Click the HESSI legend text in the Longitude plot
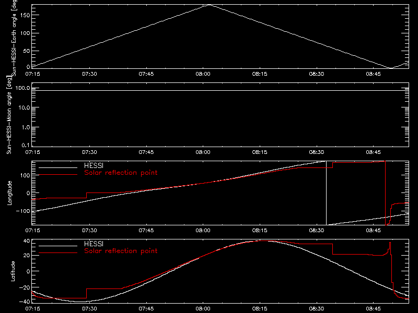The image size is (418, 313). [94, 165]
